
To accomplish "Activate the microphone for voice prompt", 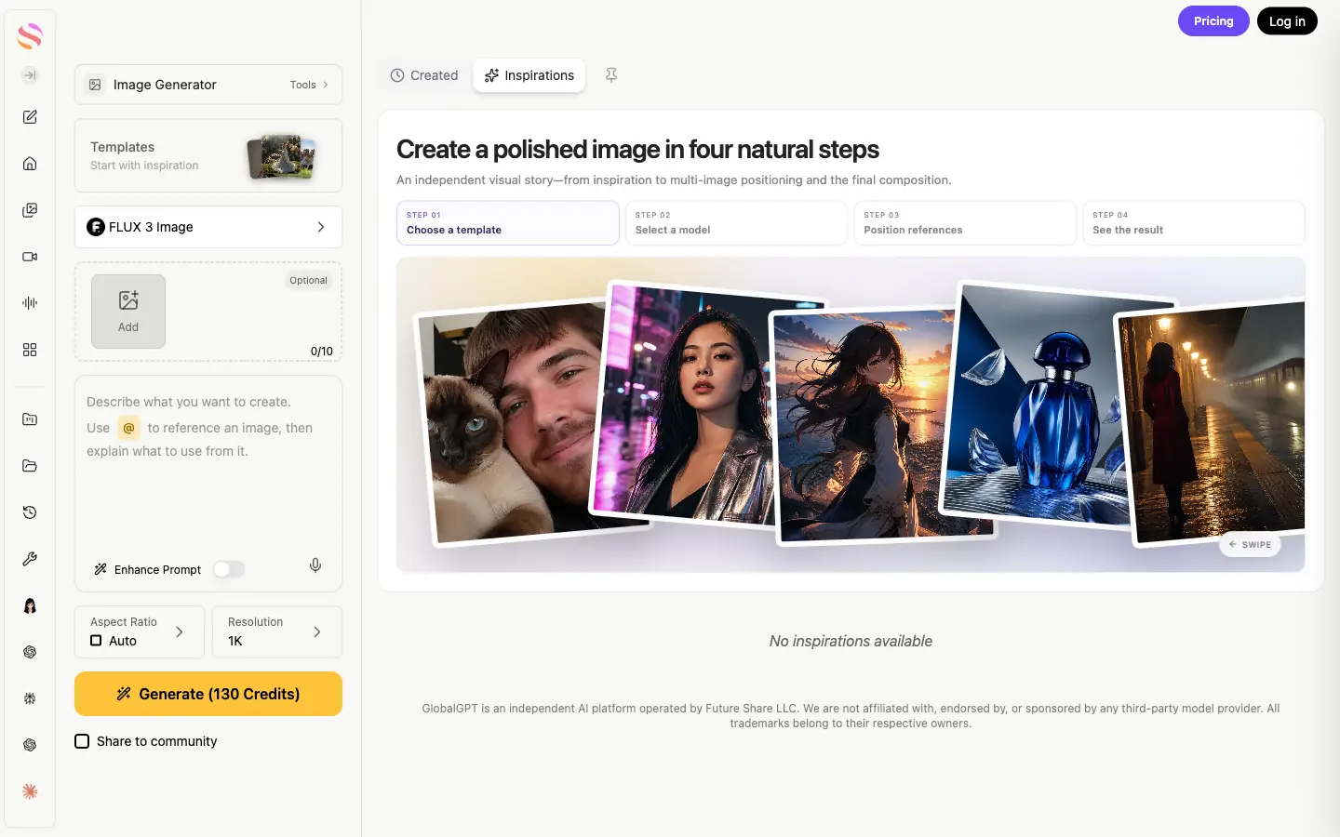I will [315, 565].
